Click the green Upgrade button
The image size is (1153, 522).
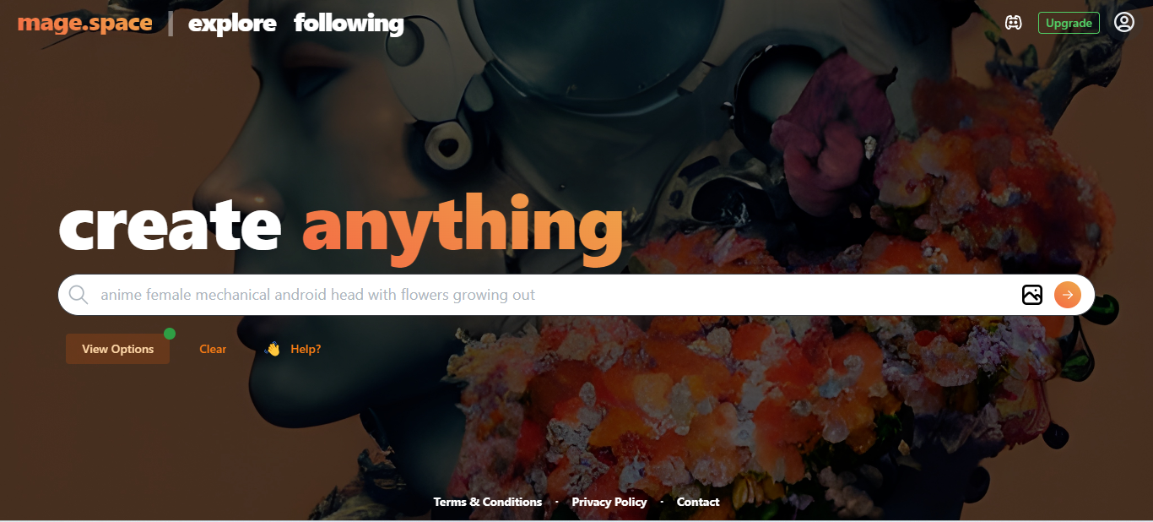click(x=1069, y=23)
